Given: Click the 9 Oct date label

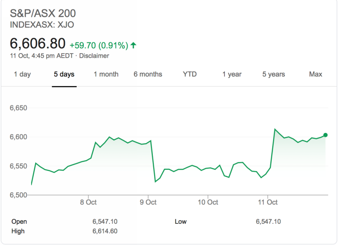Looking at the screenshot, I should tap(148, 202).
